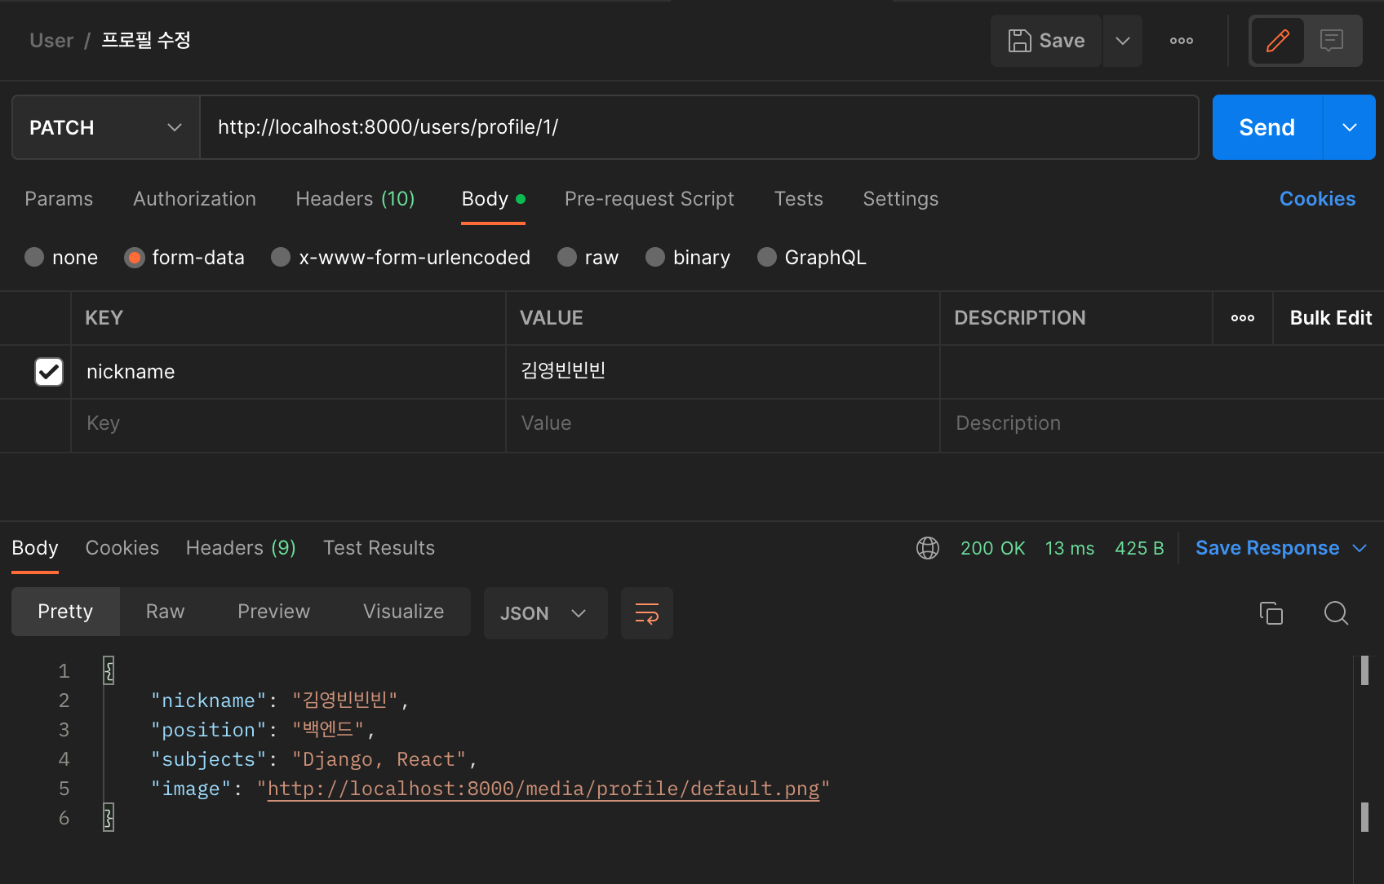Click Save Response
This screenshot has height=884, width=1384.
[x=1266, y=548]
